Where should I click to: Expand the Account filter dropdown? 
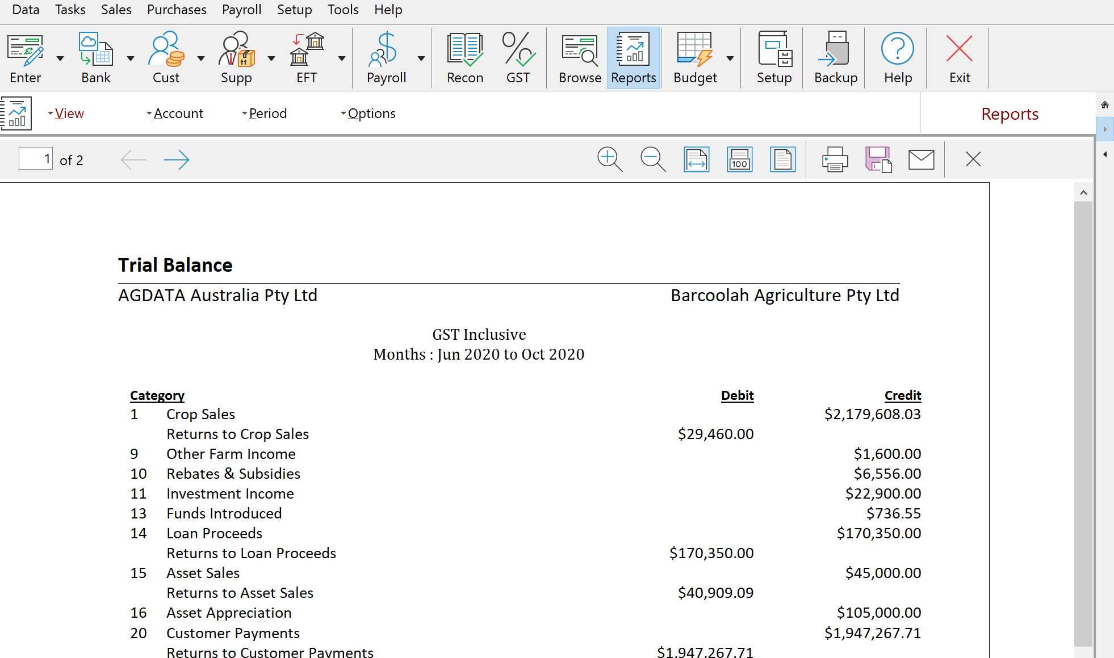173,113
